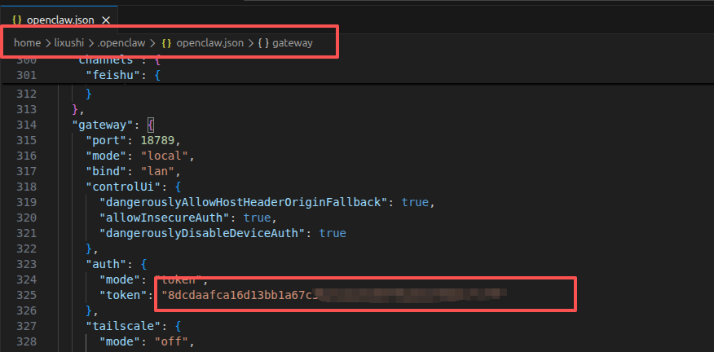Click the token string starting 8dcdaafca16d
714x352 pixels.
pyautogui.click(x=334, y=295)
